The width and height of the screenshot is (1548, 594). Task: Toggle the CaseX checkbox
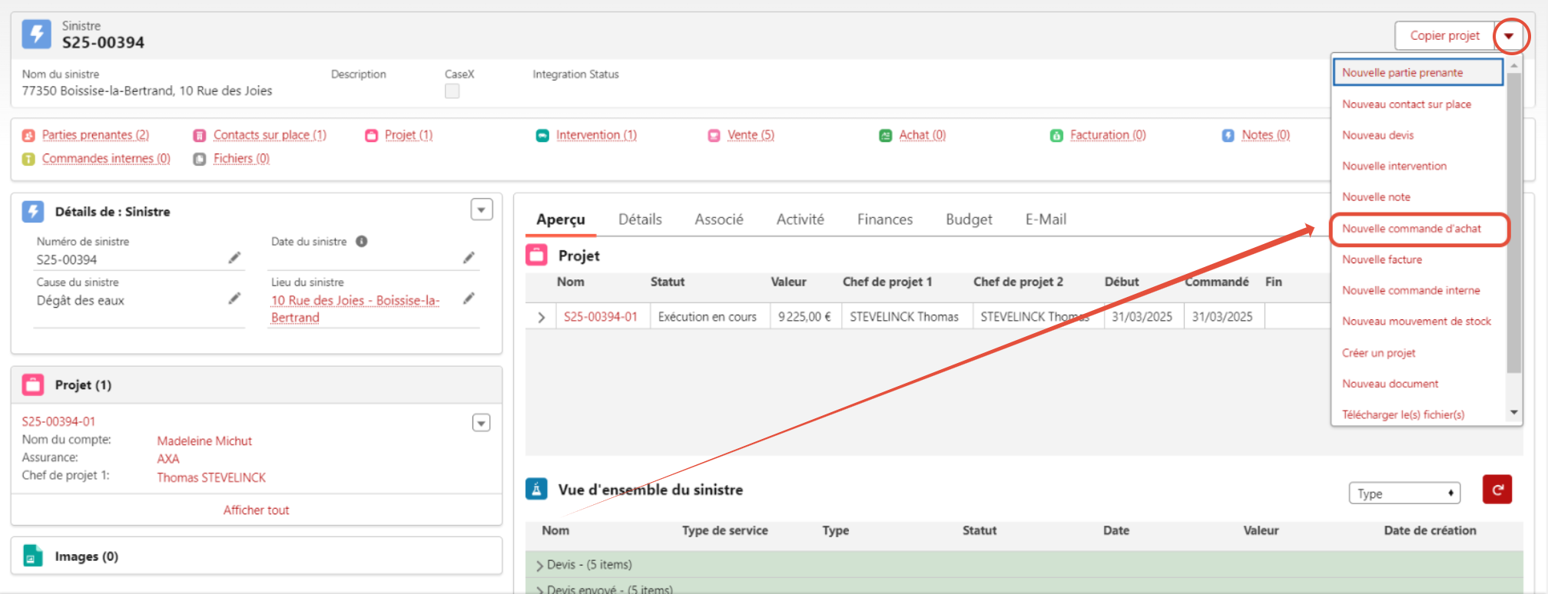[452, 91]
